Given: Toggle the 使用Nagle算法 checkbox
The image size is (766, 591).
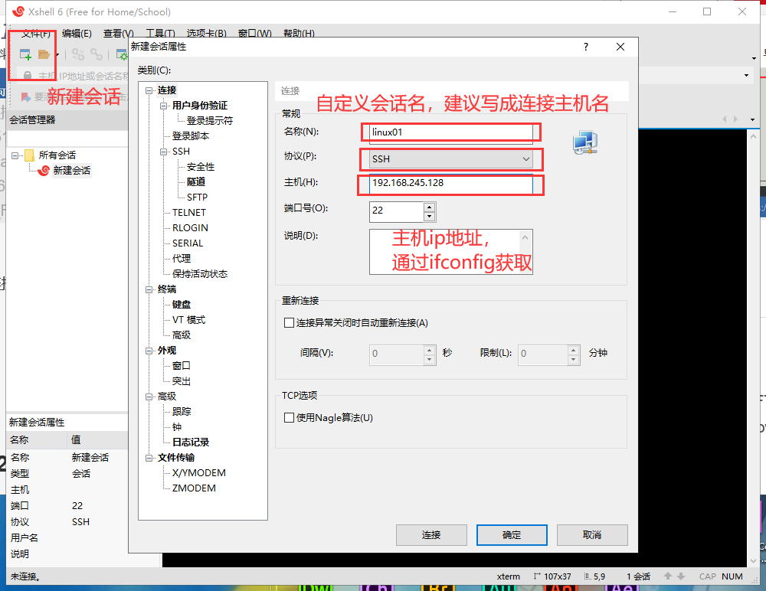Looking at the screenshot, I should (289, 418).
